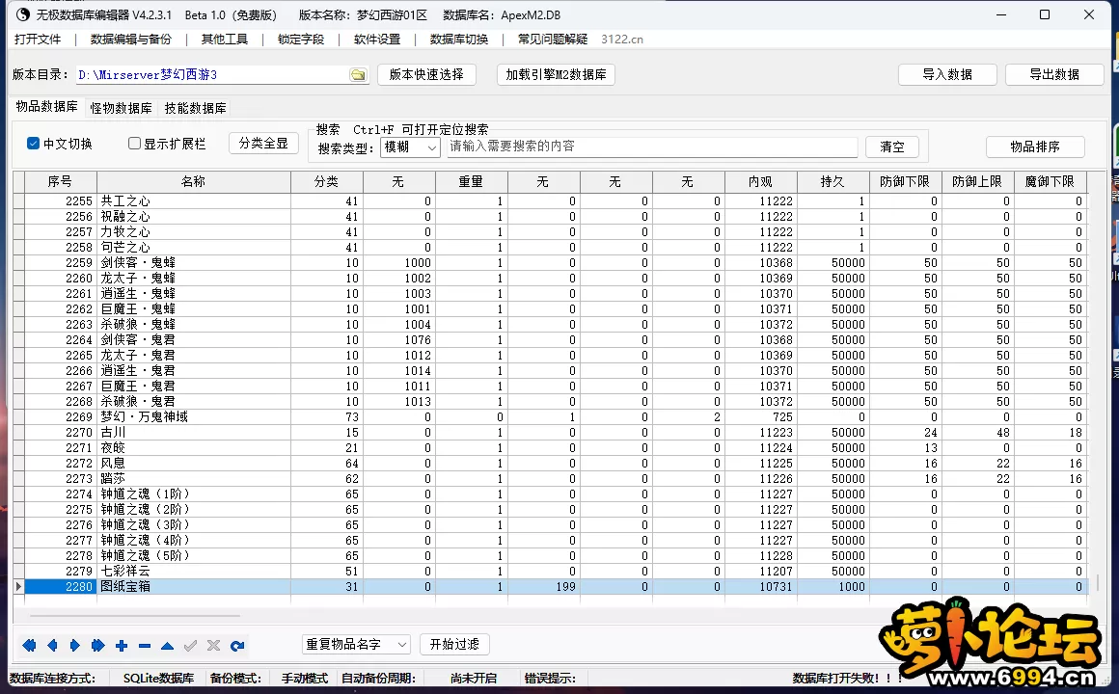The height and width of the screenshot is (694, 1119).
Task: Refresh data with the curved arrow icon
Action: (x=237, y=646)
